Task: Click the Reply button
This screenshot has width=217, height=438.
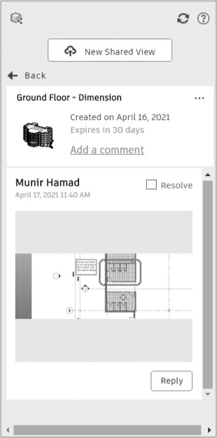Action: click(172, 381)
